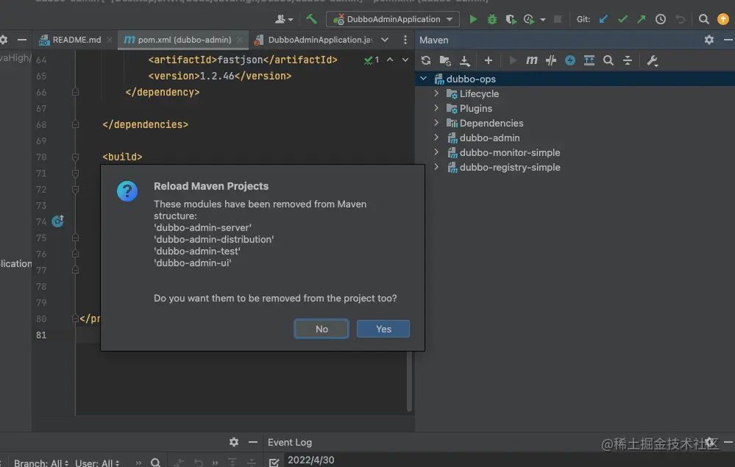Screen dimensions: 735x467
Task: Expand the Dependencies node
Action: click(436, 123)
